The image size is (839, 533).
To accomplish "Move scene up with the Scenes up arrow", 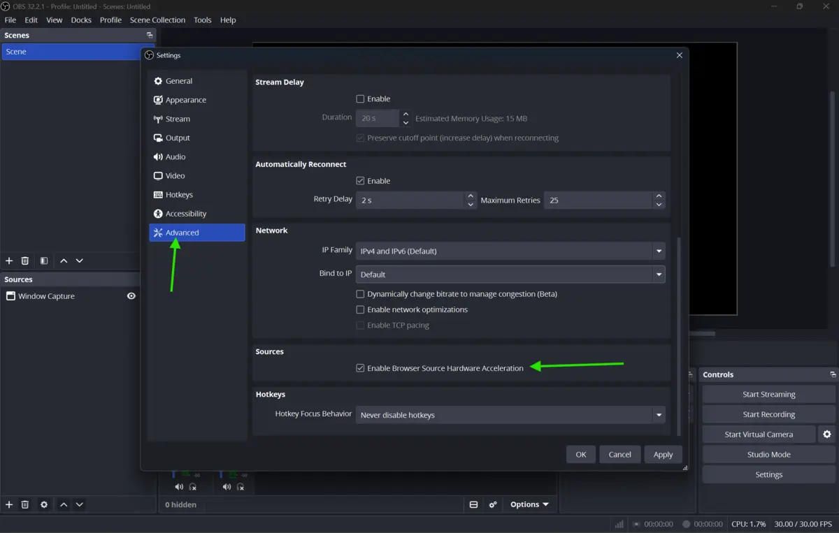I will [64, 261].
